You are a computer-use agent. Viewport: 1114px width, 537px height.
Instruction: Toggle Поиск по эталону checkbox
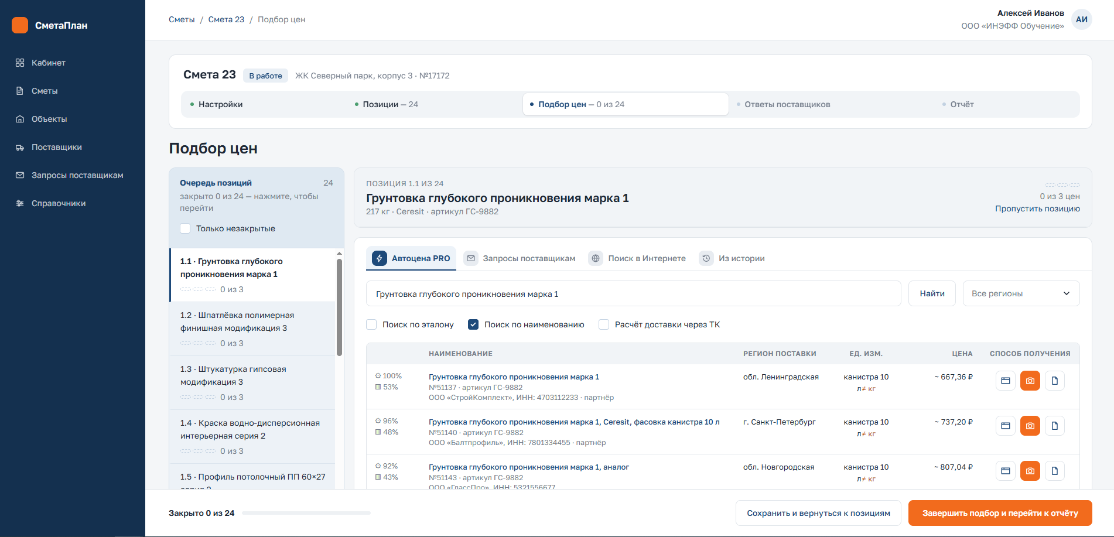(371, 324)
